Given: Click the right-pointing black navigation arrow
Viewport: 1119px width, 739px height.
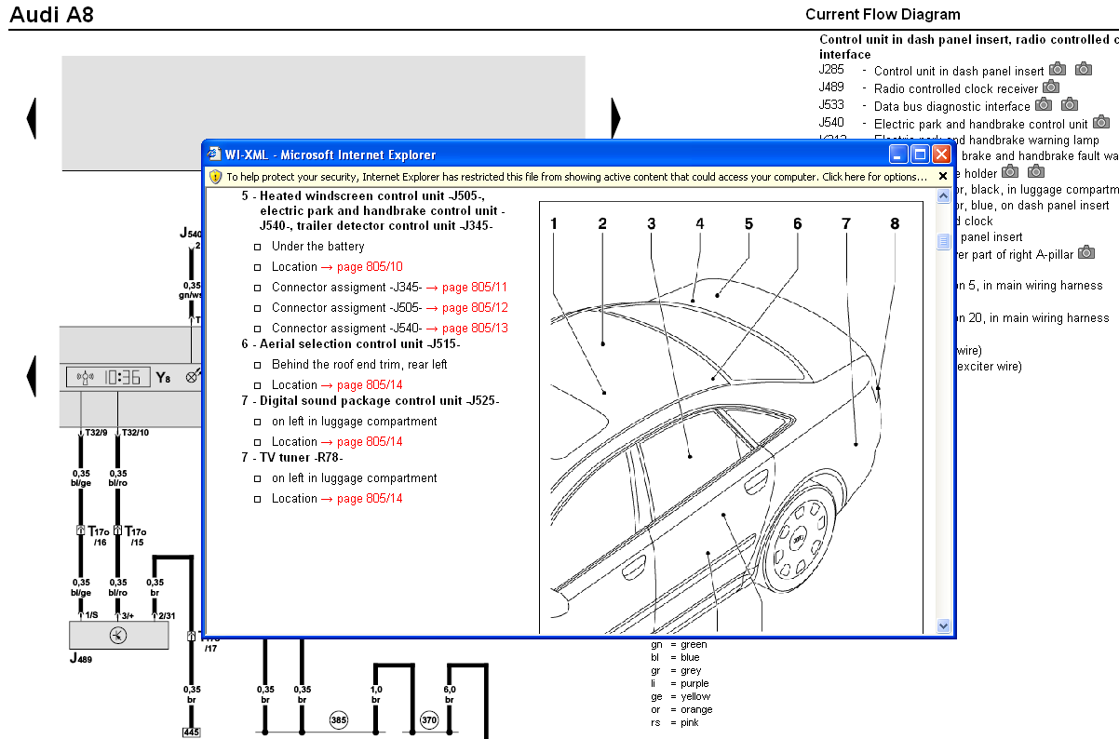Looking at the screenshot, I should coord(615,119).
